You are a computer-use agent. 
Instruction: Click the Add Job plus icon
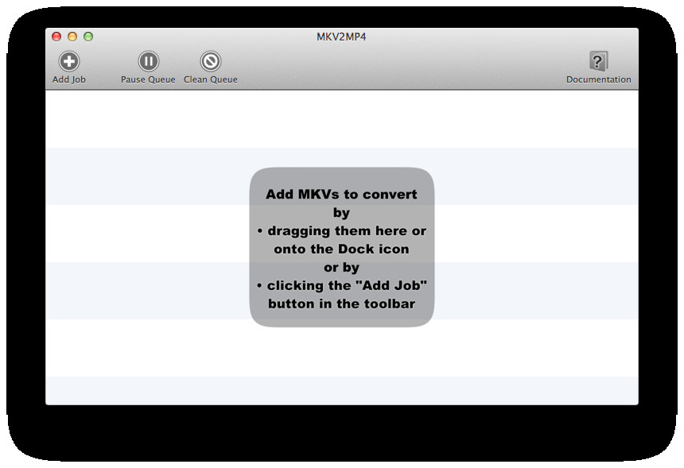click(69, 61)
